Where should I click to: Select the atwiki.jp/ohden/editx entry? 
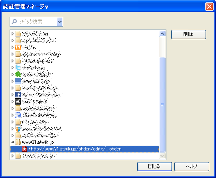point(84,149)
